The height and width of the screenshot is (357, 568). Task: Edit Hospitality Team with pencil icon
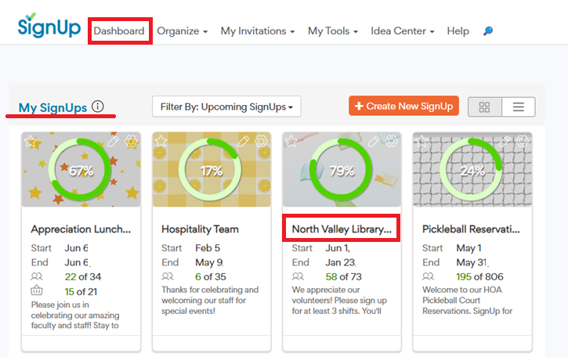(244, 141)
